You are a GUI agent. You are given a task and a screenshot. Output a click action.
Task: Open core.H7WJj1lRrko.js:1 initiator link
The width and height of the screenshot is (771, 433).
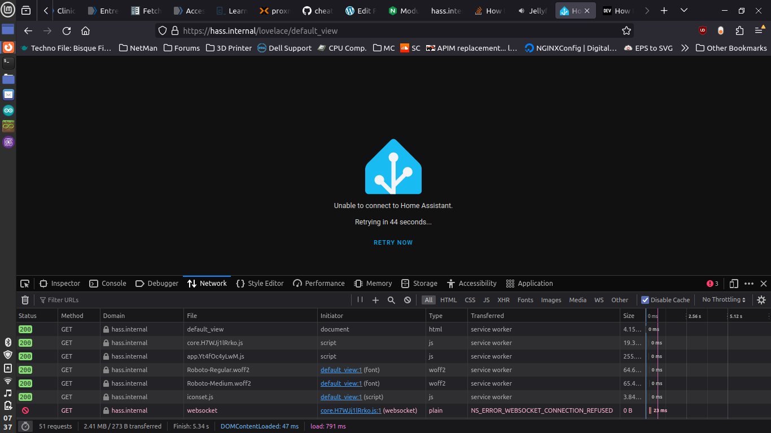tap(351, 410)
